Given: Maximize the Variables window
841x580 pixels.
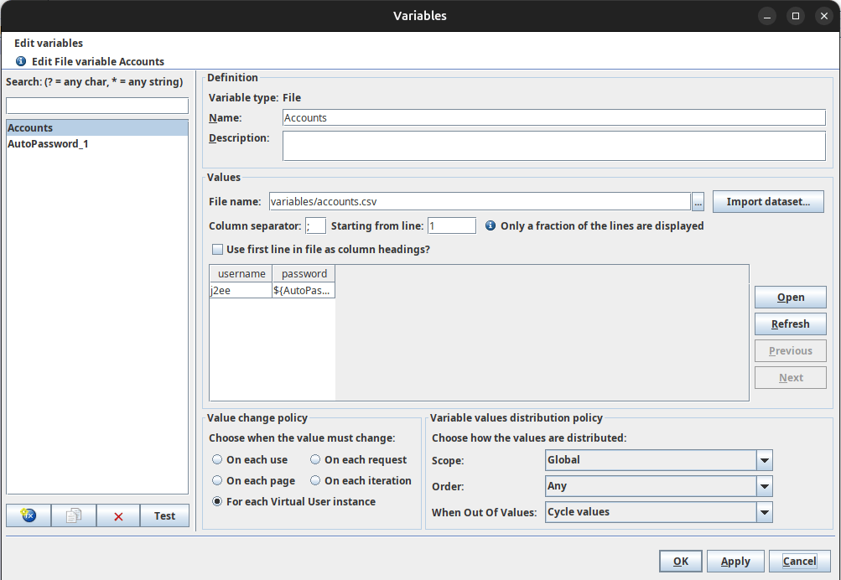Looking at the screenshot, I should click(x=796, y=16).
